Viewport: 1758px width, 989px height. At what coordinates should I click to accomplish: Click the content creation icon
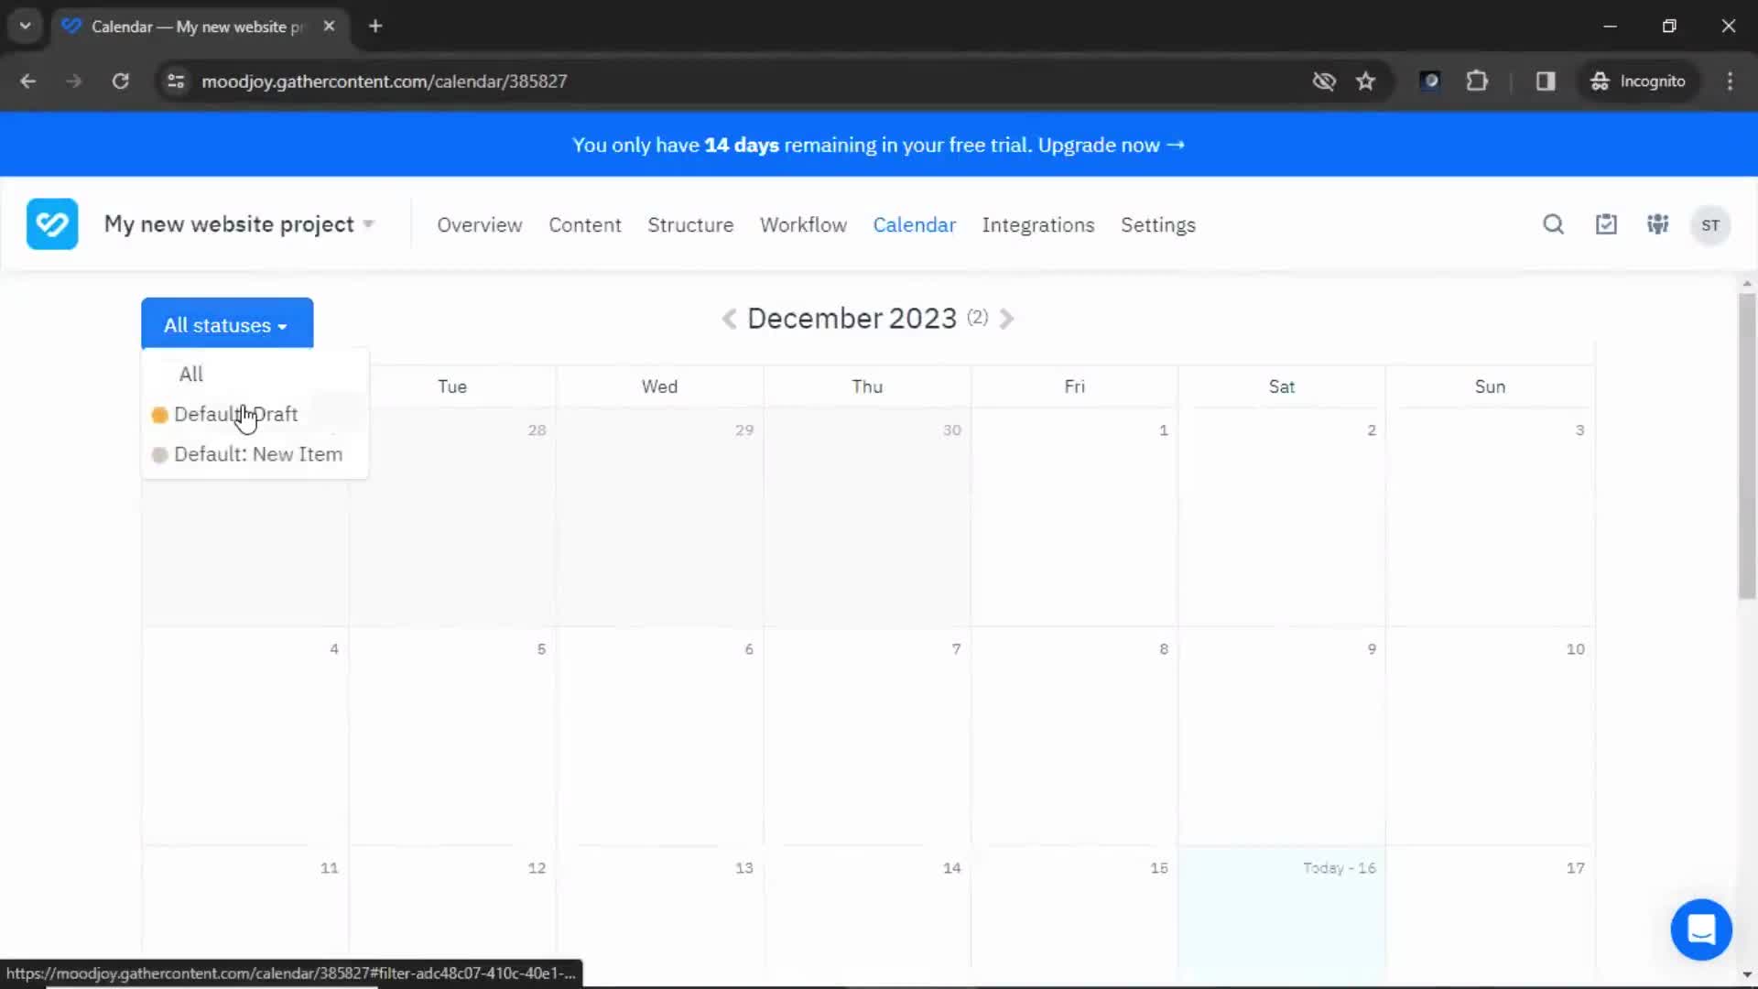(1606, 224)
